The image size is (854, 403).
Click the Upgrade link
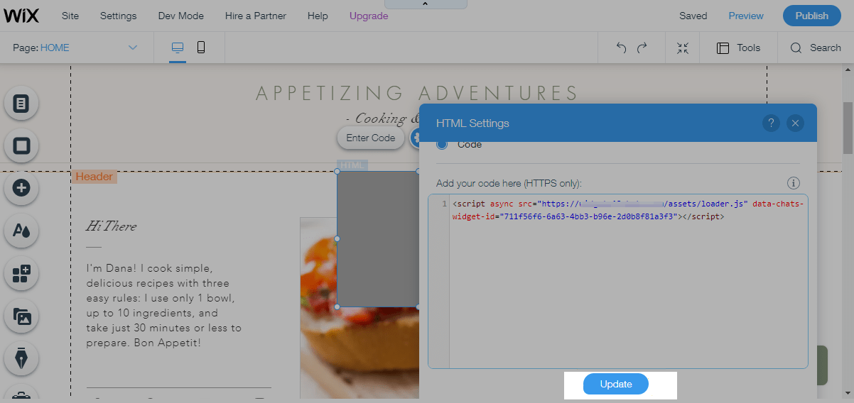click(369, 16)
